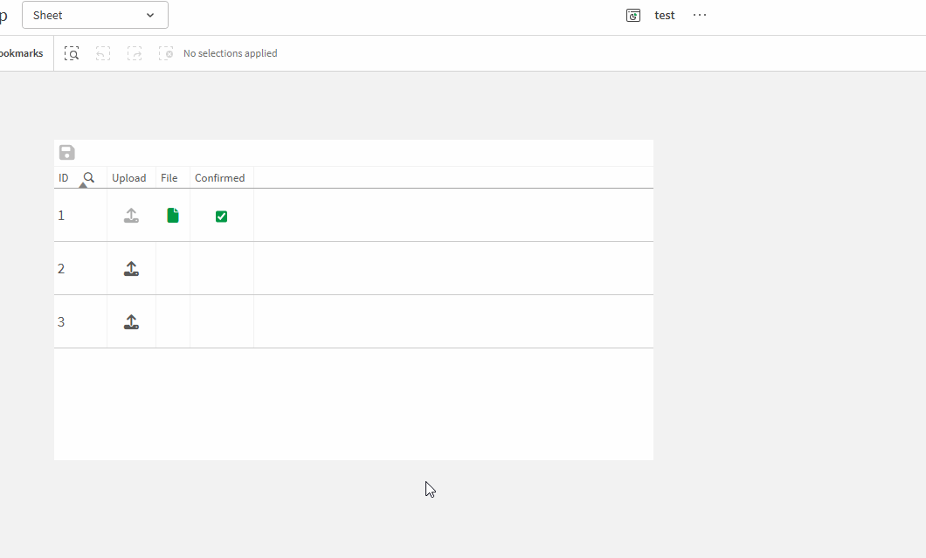The image size is (926, 558).
Task: Sort the table by ID column header
Action: [x=64, y=178]
